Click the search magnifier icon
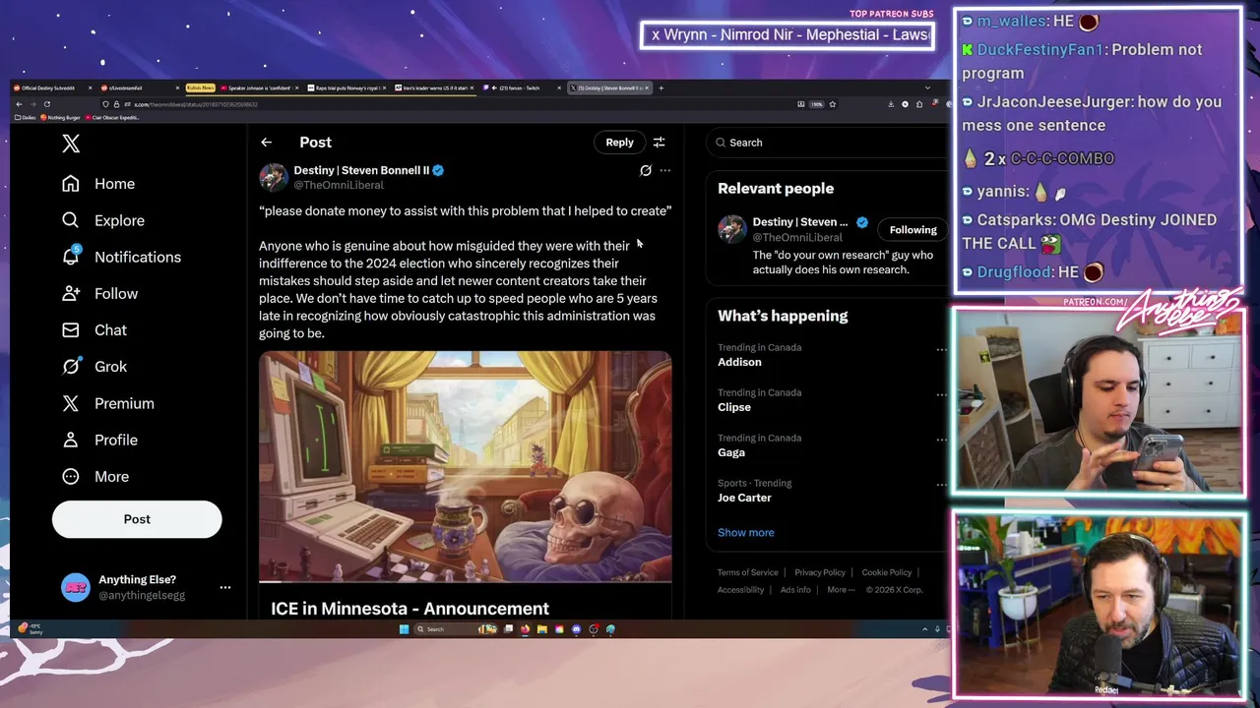 click(722, 143)
